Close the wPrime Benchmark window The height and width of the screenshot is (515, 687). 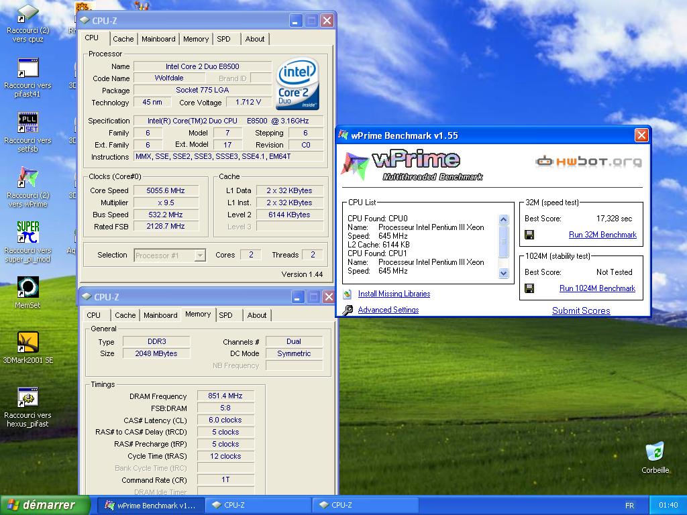(641, 135)
